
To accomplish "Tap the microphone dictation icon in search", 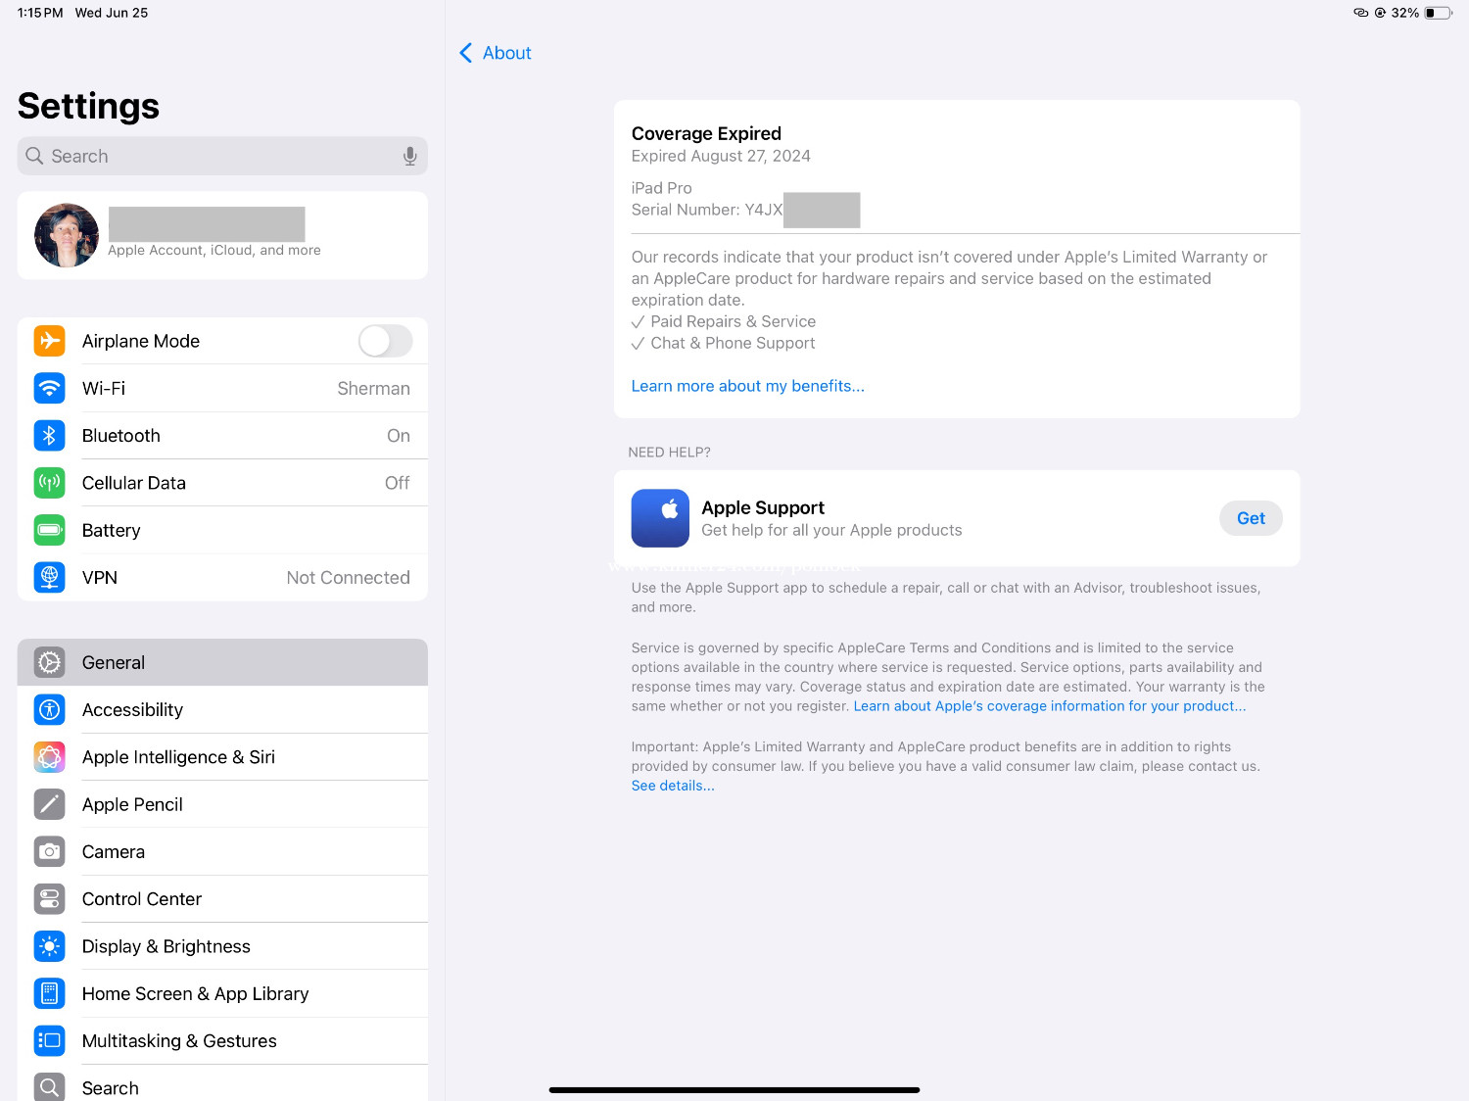I will (410, 156).
